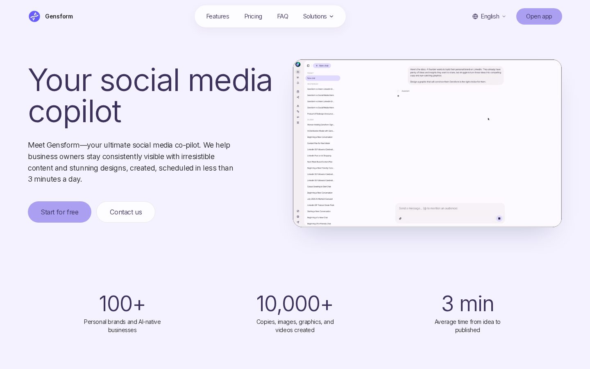
Task: Click the app logo in preview sidebar
Action: [298, 64]
